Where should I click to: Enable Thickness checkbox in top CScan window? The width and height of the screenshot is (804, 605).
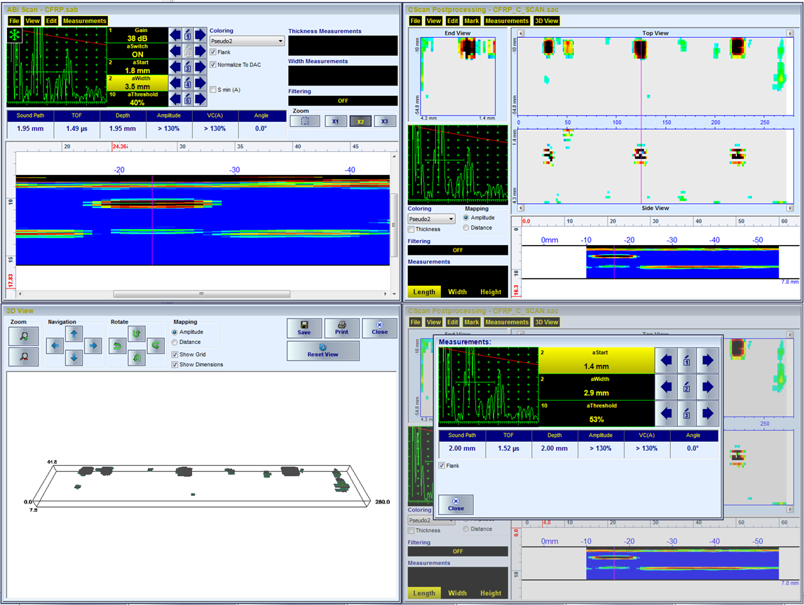[x=411, y=229]
